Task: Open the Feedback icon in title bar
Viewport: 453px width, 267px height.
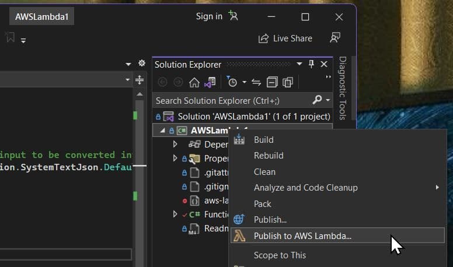Action: tap(335, 38)
